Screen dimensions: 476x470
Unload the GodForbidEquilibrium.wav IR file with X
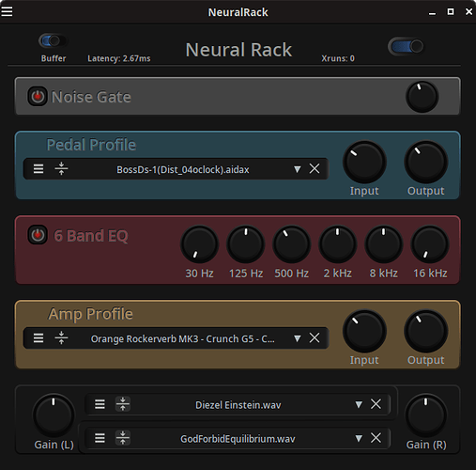coord(376,438)
